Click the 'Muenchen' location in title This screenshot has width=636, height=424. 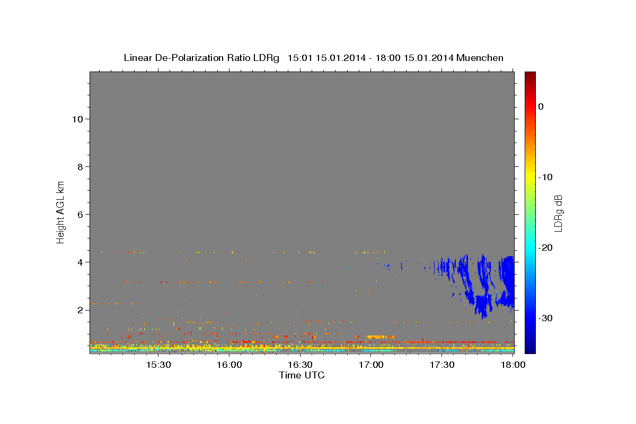coord(480,58)
